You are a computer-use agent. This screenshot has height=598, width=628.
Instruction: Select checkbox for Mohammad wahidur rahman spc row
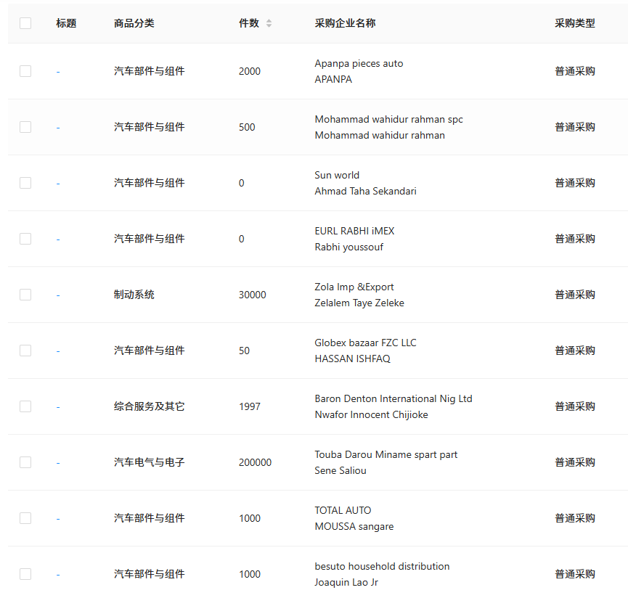[25, 127]
